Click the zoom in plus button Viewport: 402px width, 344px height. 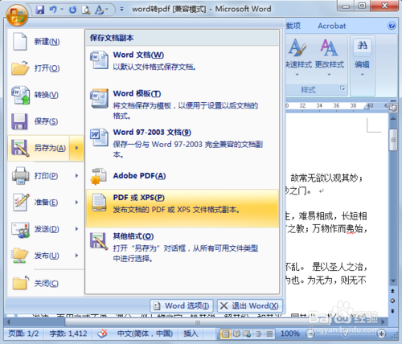click(381, 334)
